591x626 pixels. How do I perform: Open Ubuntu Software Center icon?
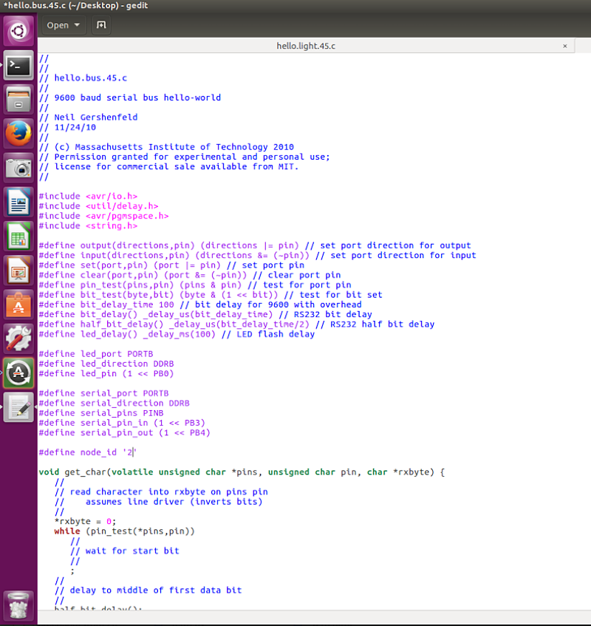18,305
